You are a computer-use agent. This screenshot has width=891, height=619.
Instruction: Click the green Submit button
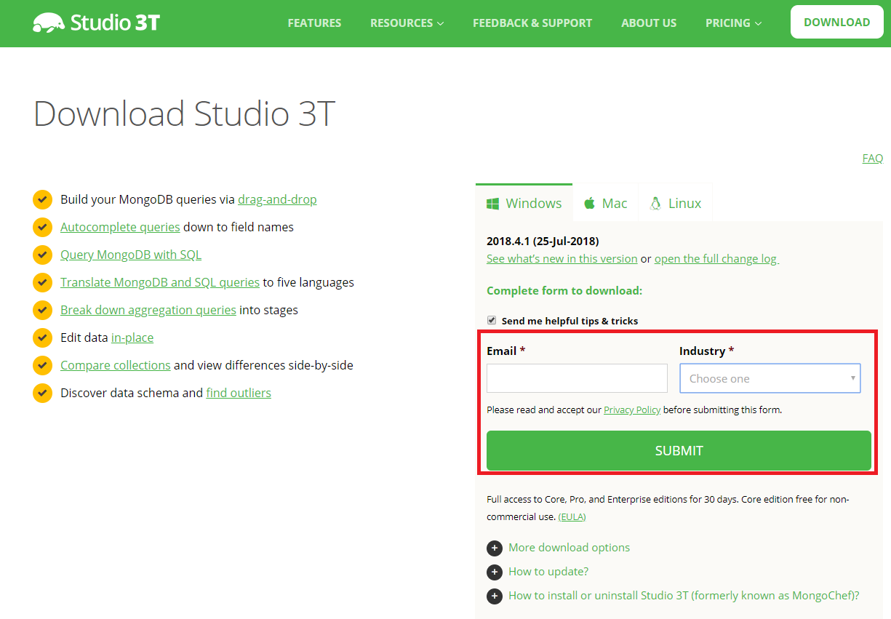678,450
